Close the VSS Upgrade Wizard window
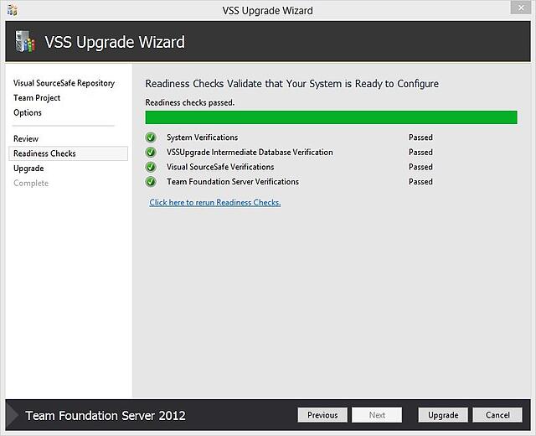 coord(520,8)
